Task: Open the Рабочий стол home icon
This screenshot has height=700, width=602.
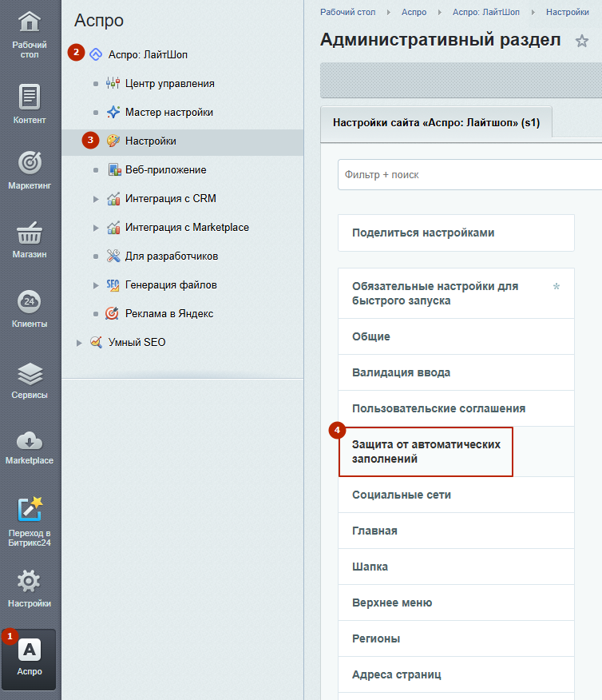Action: pos(30,22)
